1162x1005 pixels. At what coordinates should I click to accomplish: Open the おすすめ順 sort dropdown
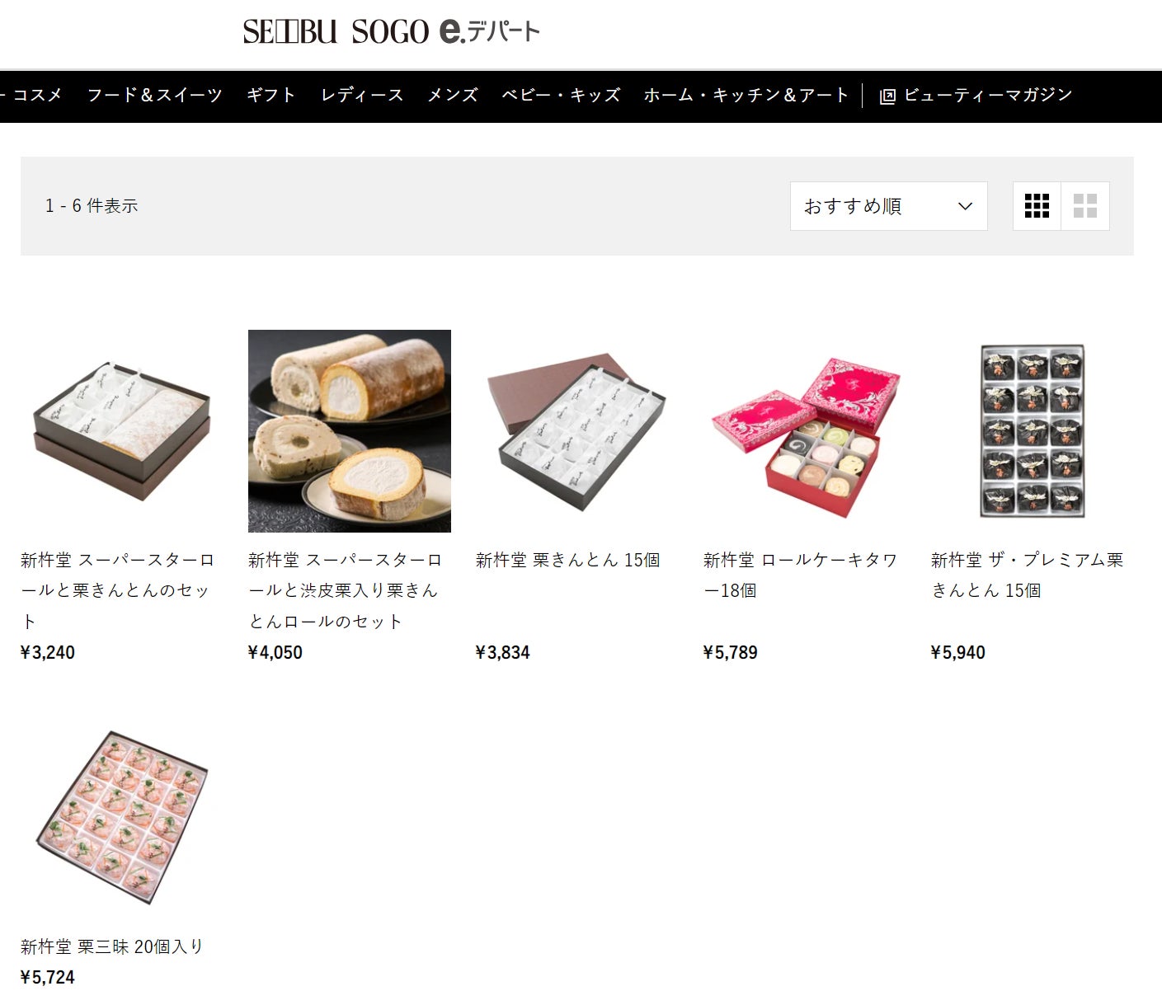888,206
